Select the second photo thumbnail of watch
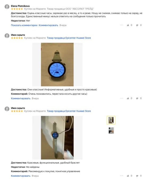This screenshot has width=166, height=181. point(111,130)
